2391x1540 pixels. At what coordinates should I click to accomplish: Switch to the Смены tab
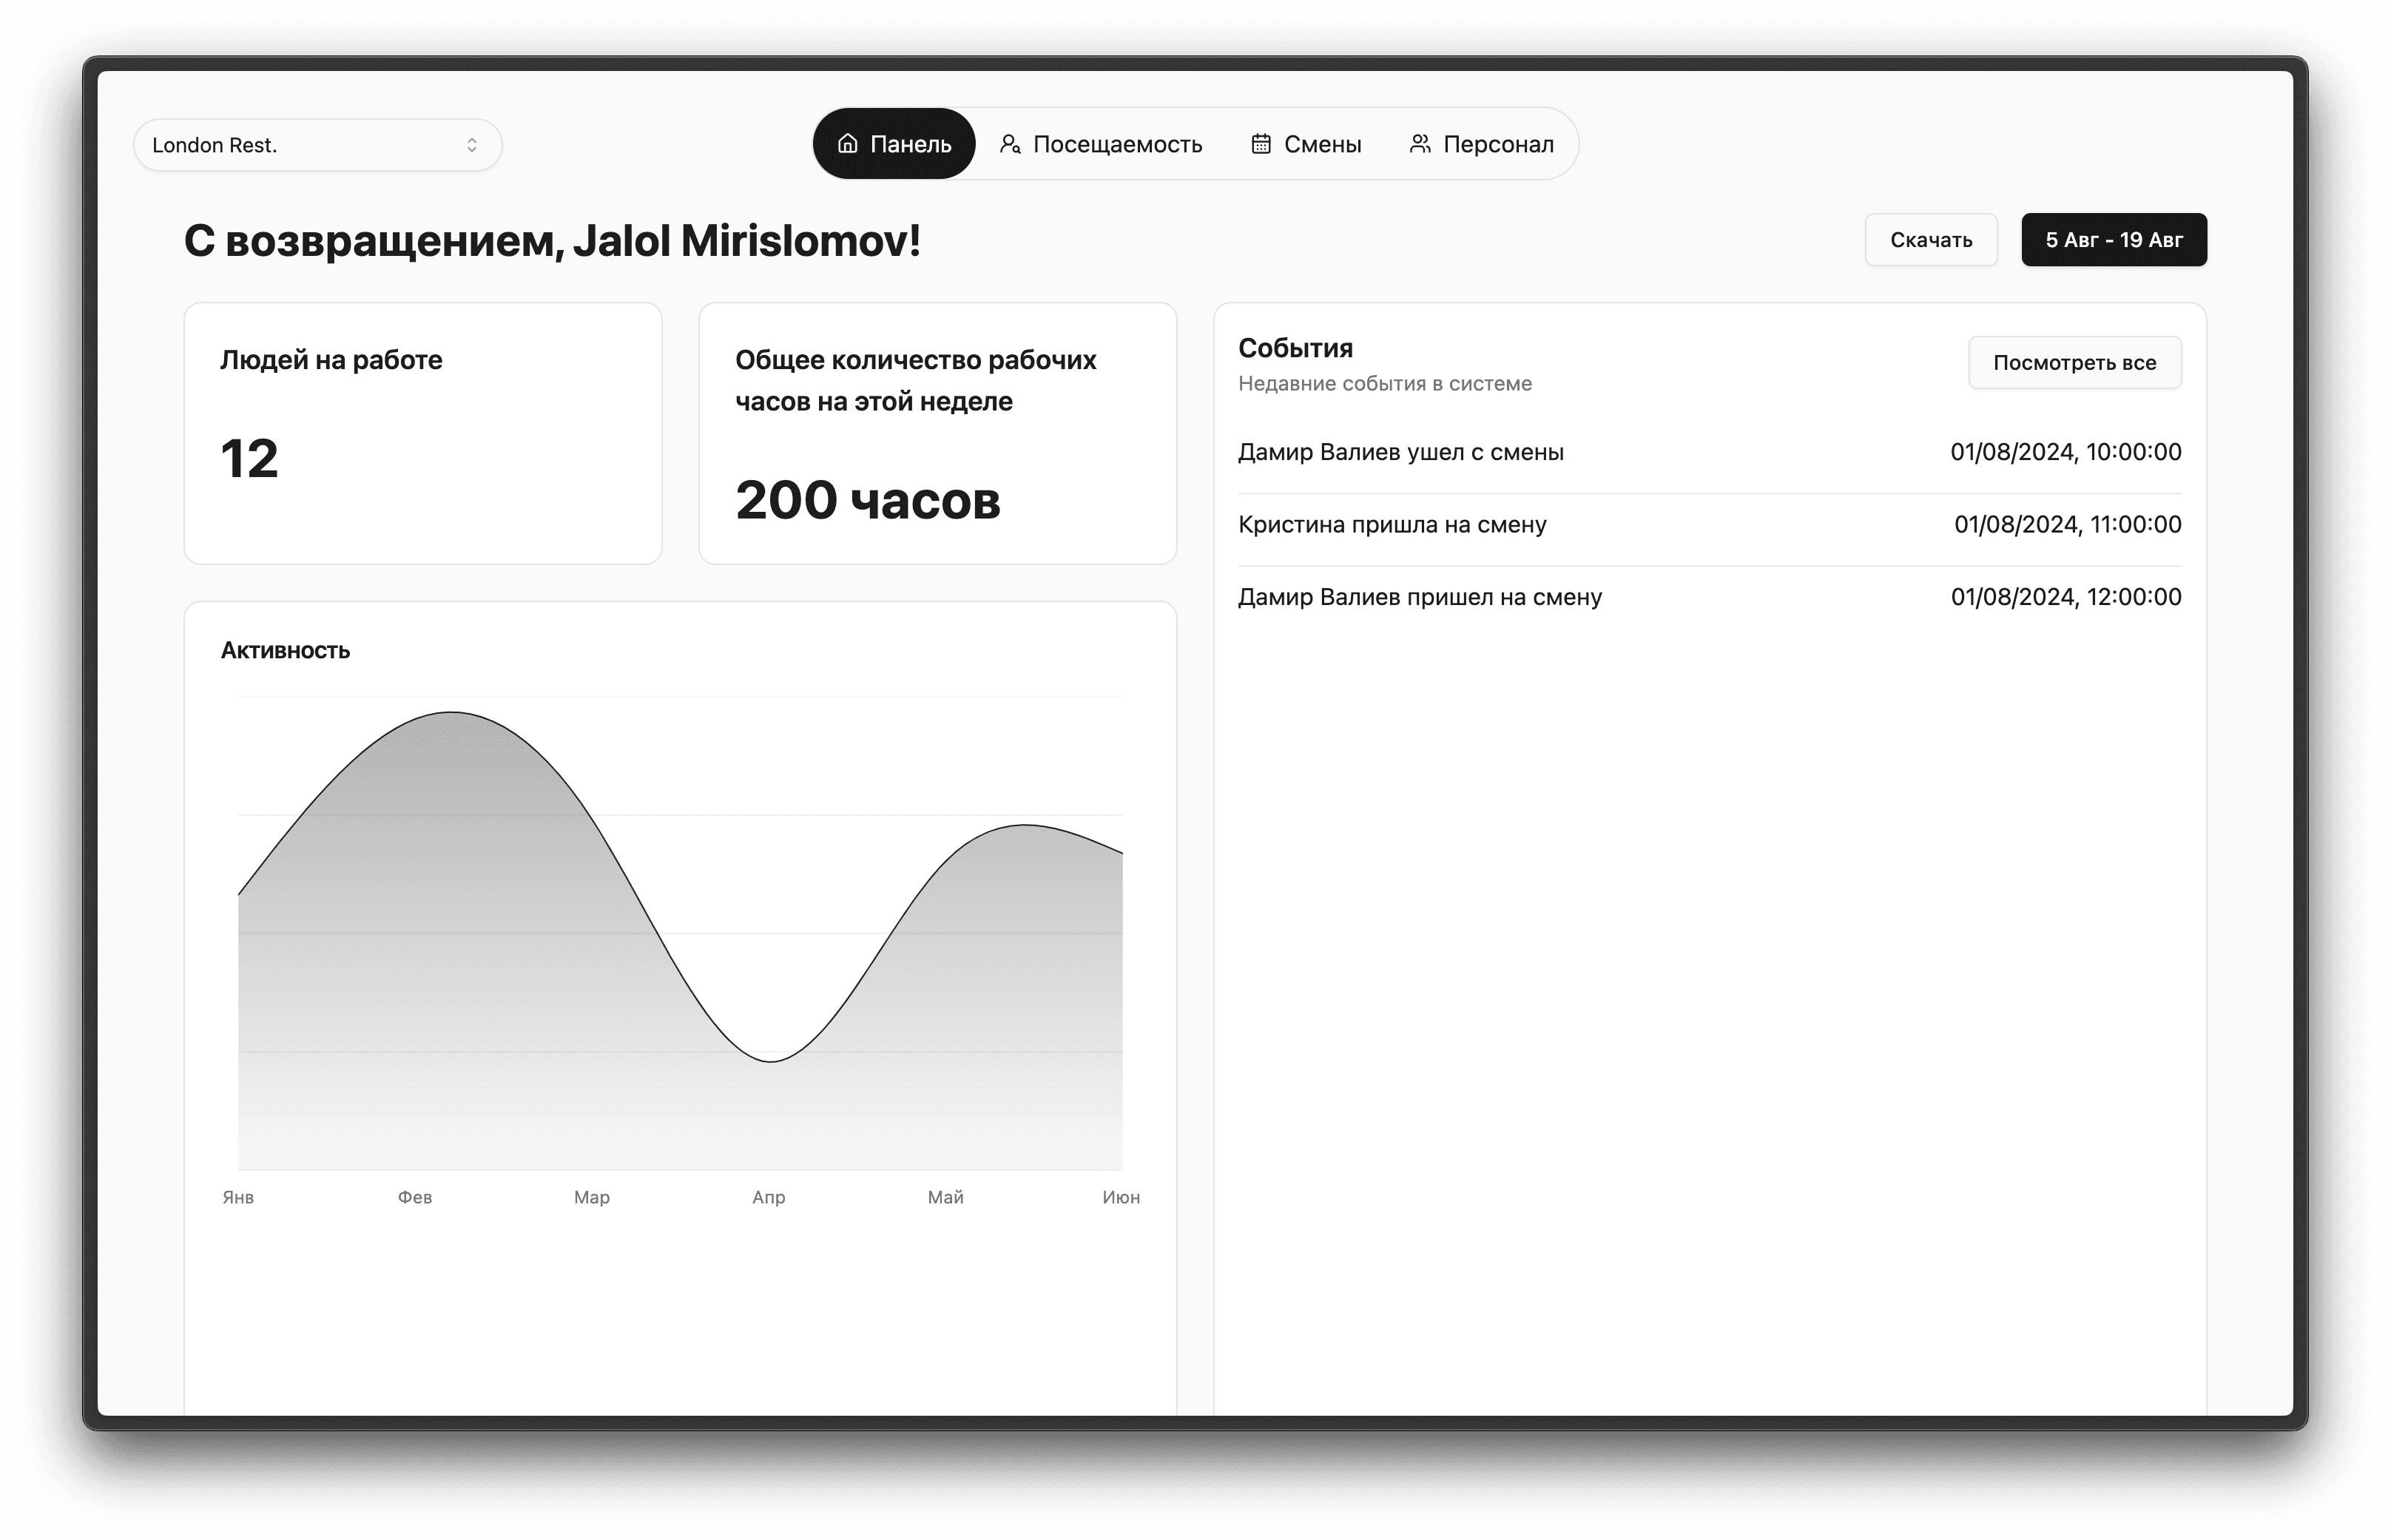coord(1306,144)
